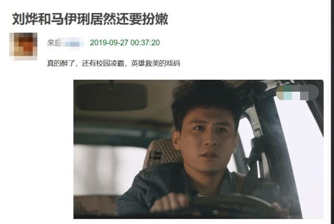Click the driver's face in the photo
The height and width of the screenshot is (224, 334).
205,142
